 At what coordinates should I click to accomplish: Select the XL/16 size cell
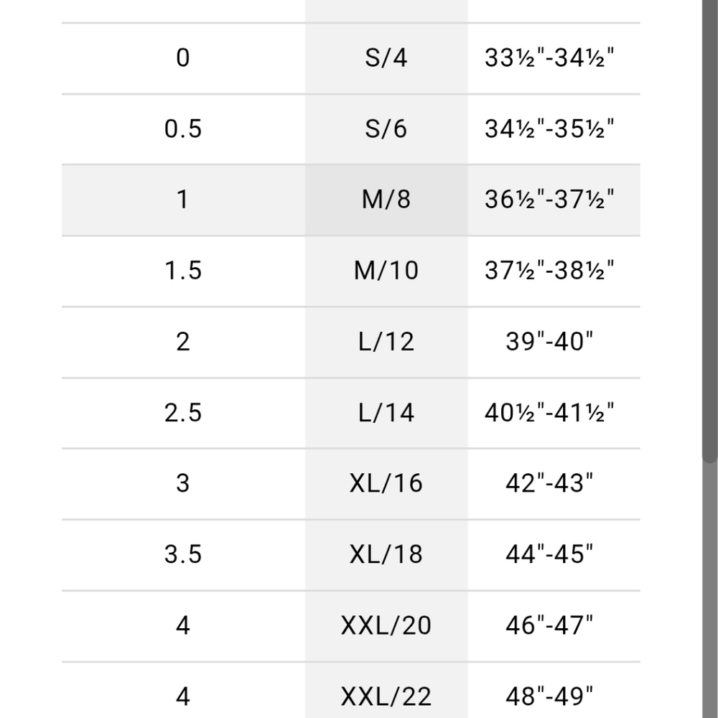pyautogui.click(x=386, y=483)
